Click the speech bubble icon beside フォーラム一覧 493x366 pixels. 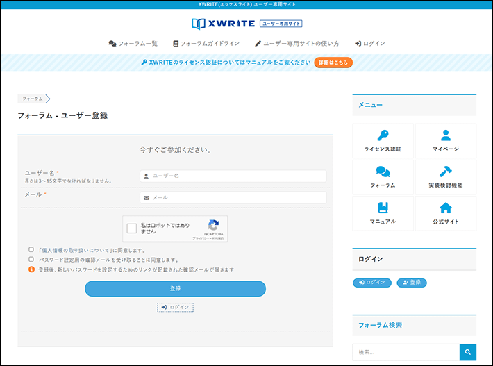click(112, 43)
